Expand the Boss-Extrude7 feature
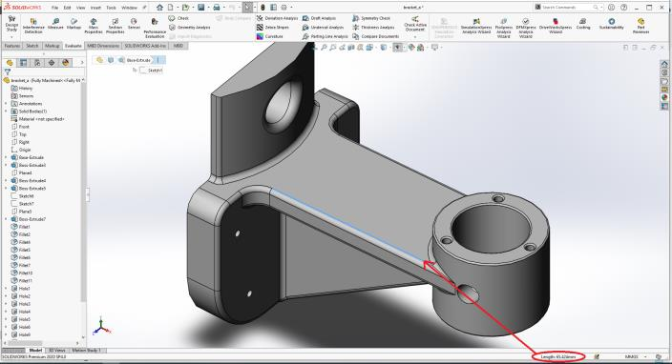The height and width of the screenshot is (364, 672). click(x=6, y=219)
